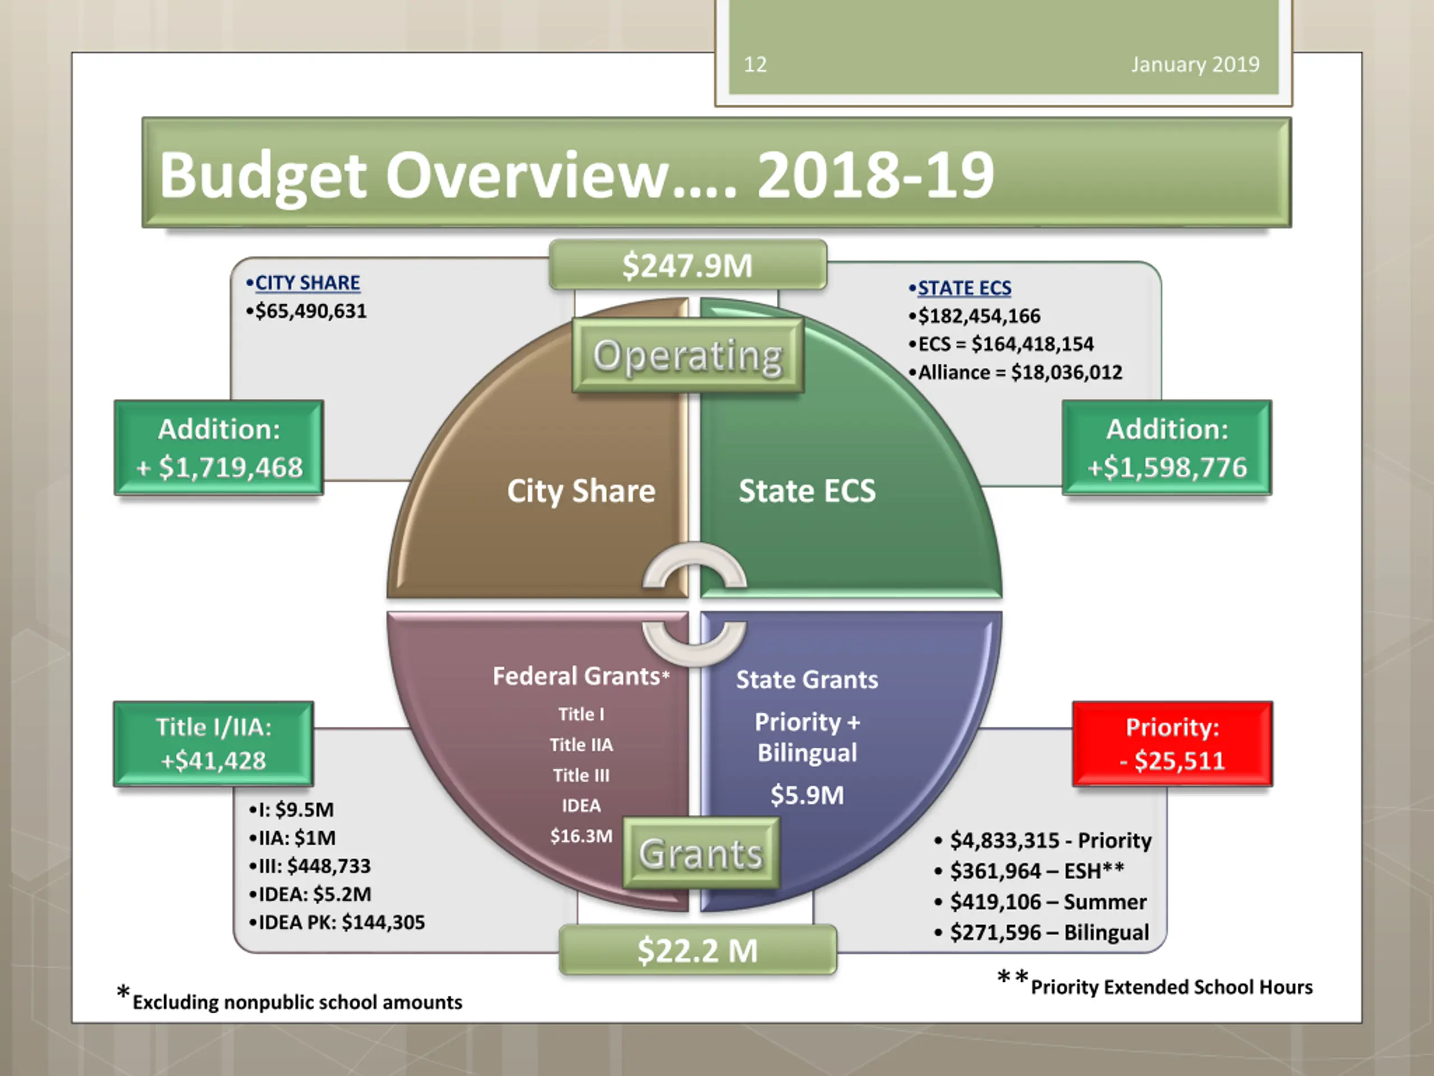Viewport: 1434px width, 1076px height.
Task: Select the Operating label box
Action: coord(688,356)
